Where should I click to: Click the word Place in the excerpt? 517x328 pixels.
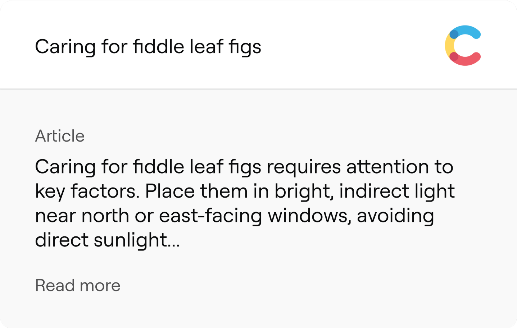tap(170, 191)
